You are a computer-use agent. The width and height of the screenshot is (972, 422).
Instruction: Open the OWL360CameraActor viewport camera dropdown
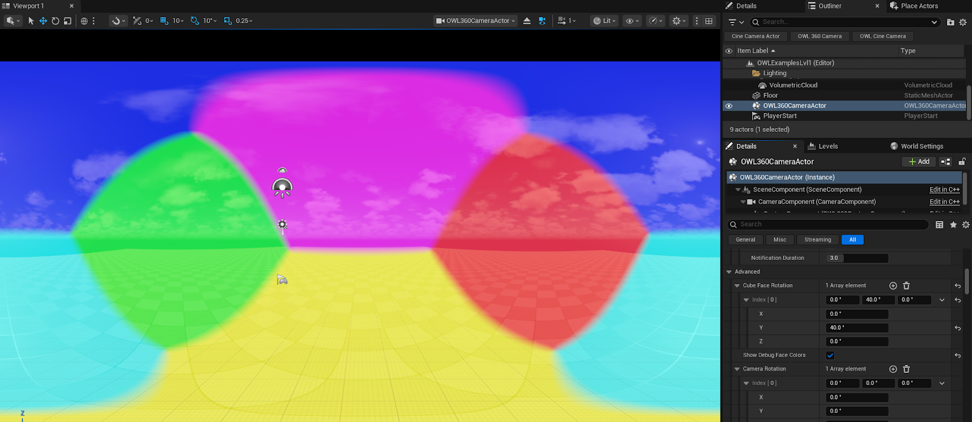coord(476,21)
